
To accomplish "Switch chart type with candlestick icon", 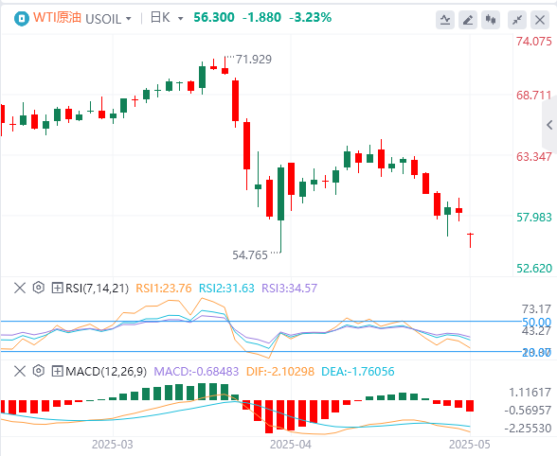I will pos(491,20).
